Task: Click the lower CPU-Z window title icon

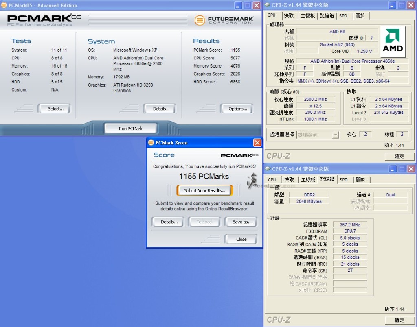Action: pos(268,169)
